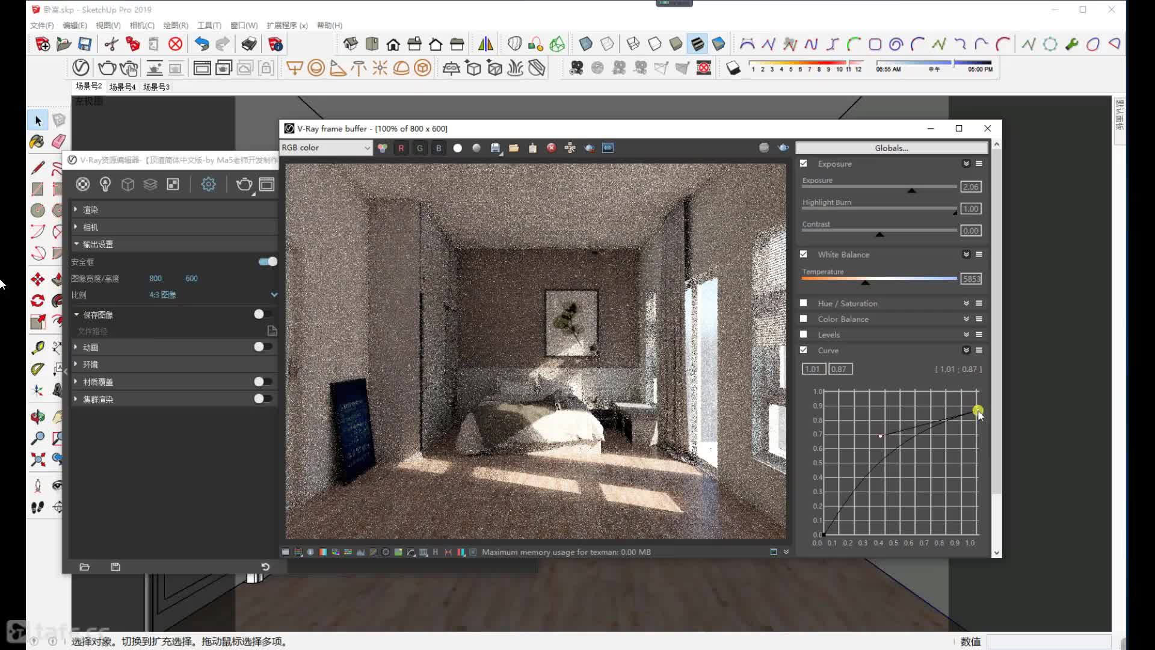Click the Zoom Extents tool
Viewport: 1155px width, 650px height.
(x=38, y=460)
